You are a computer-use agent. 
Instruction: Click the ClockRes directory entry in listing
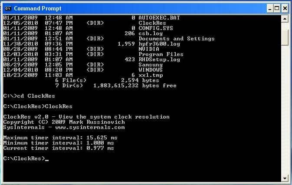152,23
